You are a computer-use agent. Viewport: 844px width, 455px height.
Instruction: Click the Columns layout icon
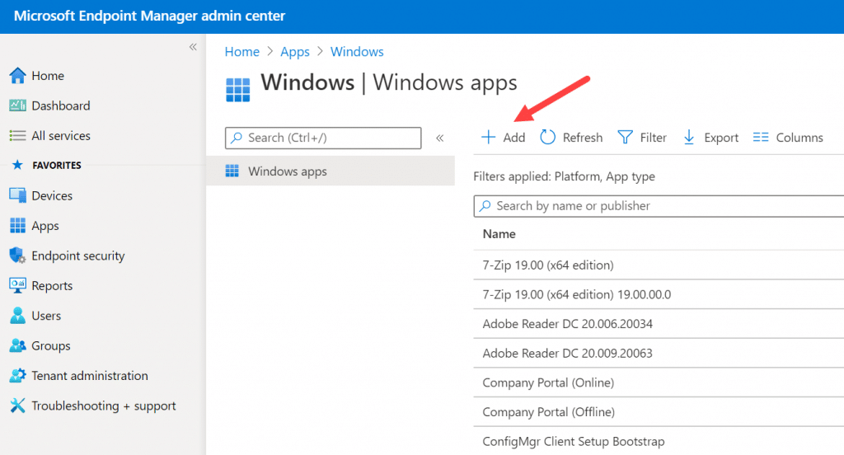pos(761,138)
